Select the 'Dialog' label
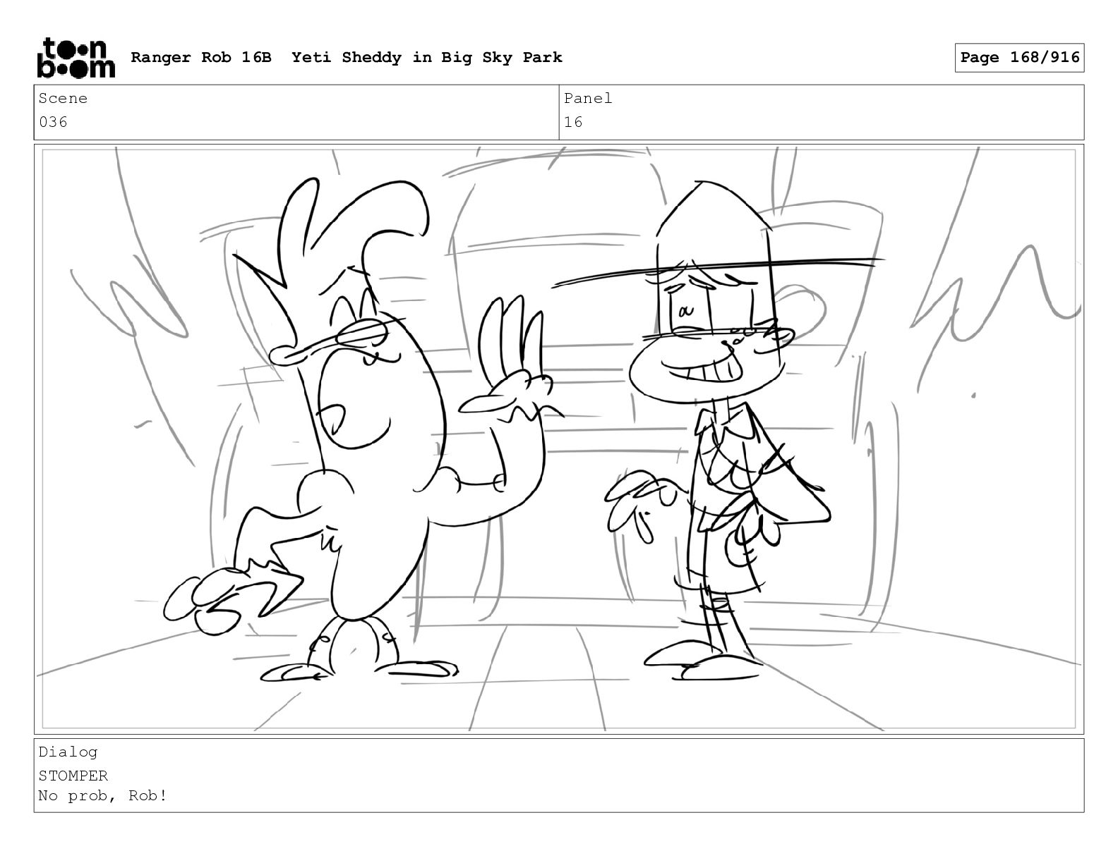The image size is (1118, 863). click(68, 752)
